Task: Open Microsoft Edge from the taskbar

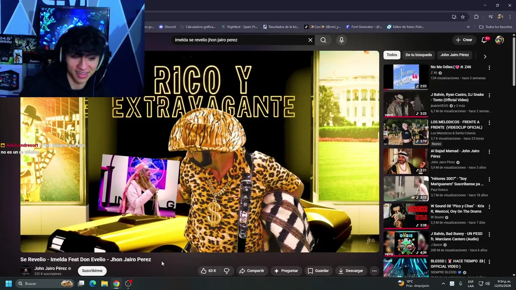Action: pyautogui.click(x=93, y=284)
